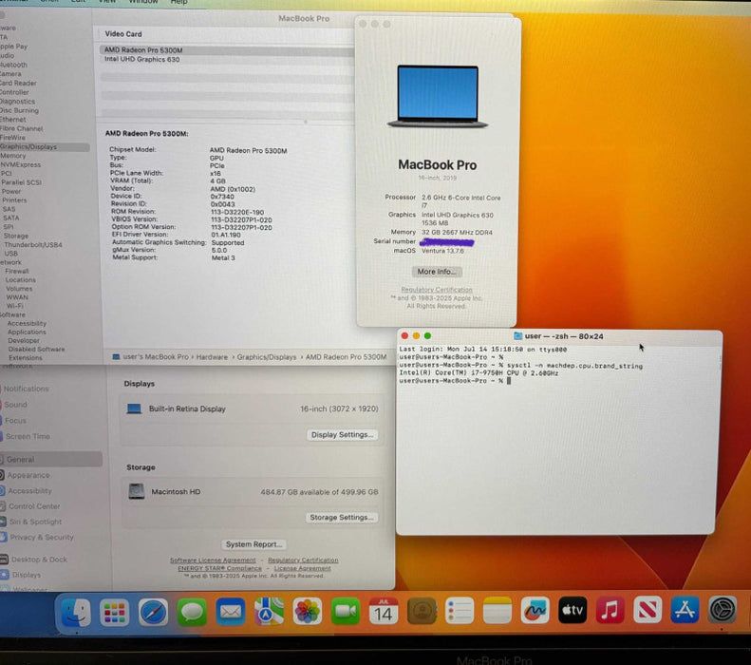
Task: Open the News app in the Dock
Action: pyautogui.click(x=648, y=610)
